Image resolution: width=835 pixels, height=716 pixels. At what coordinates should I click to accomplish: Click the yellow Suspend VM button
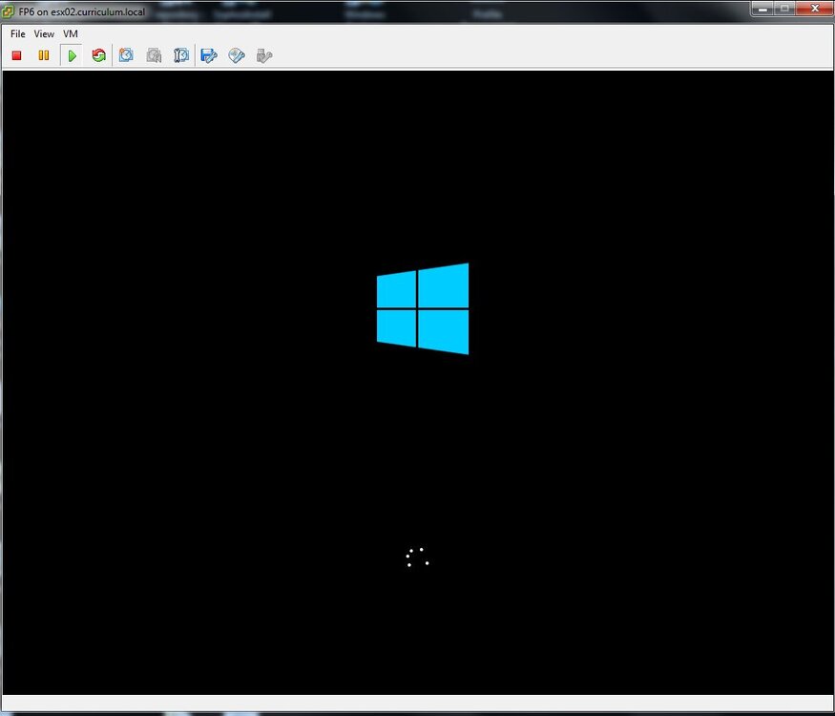[x=44, y=55]
